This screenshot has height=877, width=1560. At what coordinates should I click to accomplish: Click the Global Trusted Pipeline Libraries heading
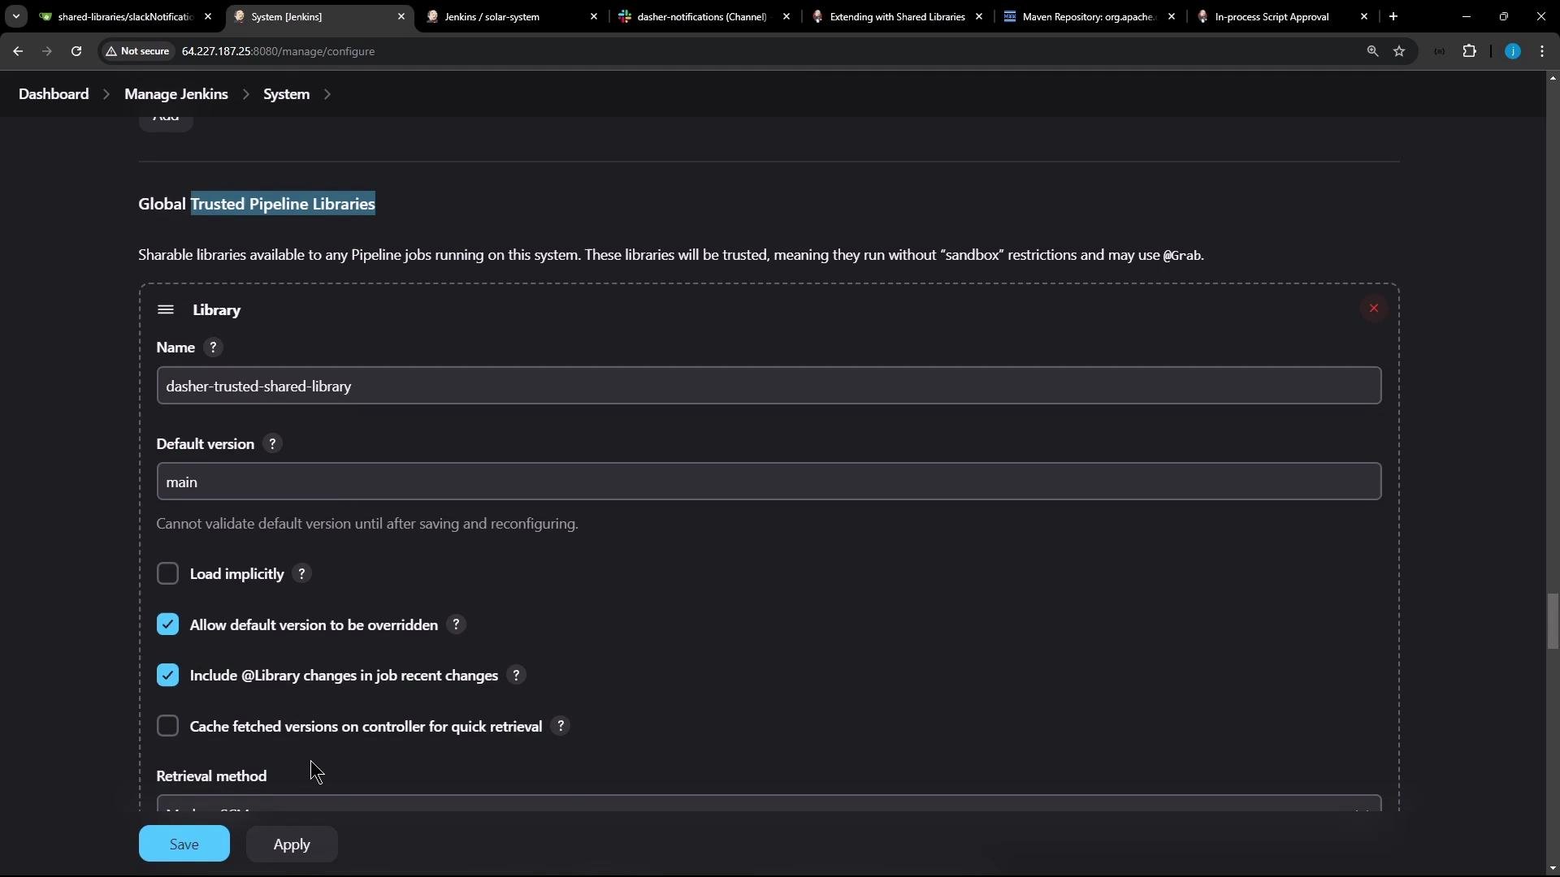[257, 204]
